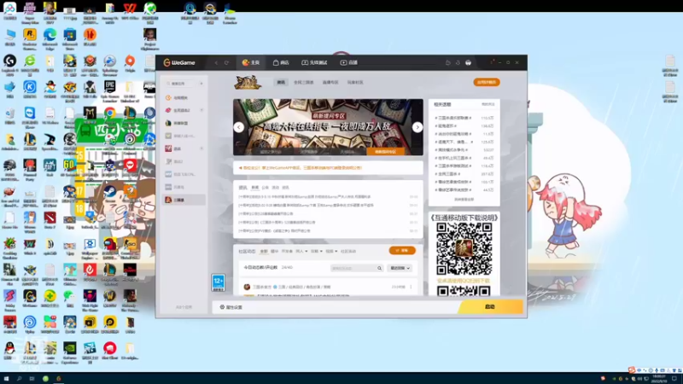Click the 三国杀官方 post avatar
Viewport: 683px width, 384px height.
point(247,288)
